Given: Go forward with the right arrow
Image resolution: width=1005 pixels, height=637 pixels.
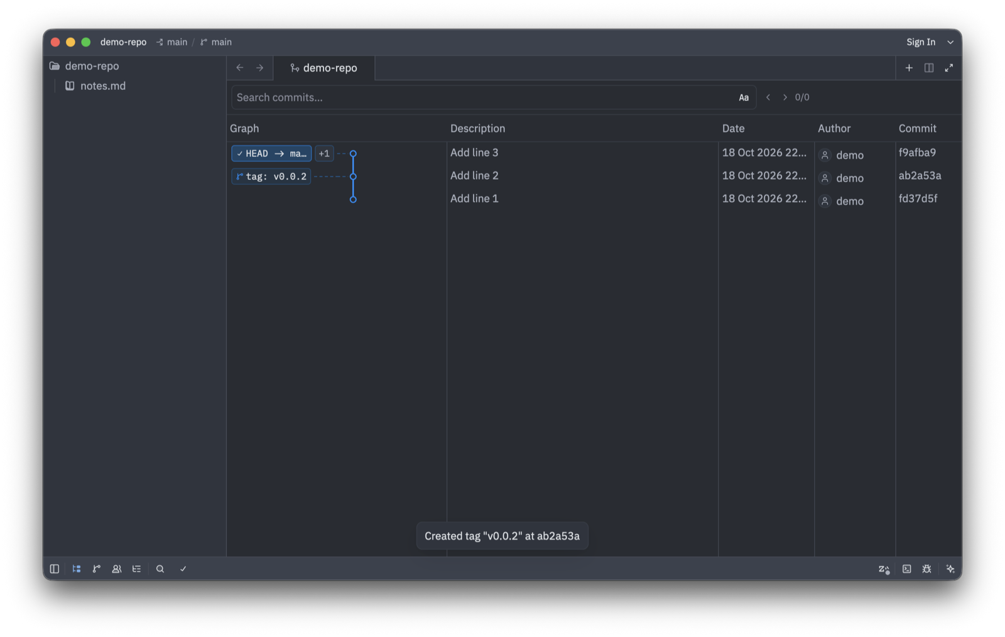Looking at the screenshot, I should pos(259,68).
